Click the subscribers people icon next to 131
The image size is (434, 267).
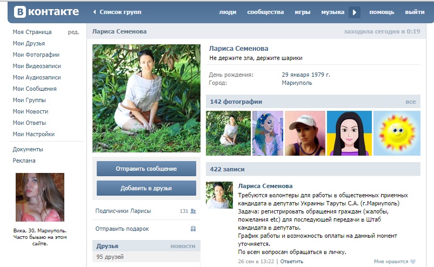193,211
